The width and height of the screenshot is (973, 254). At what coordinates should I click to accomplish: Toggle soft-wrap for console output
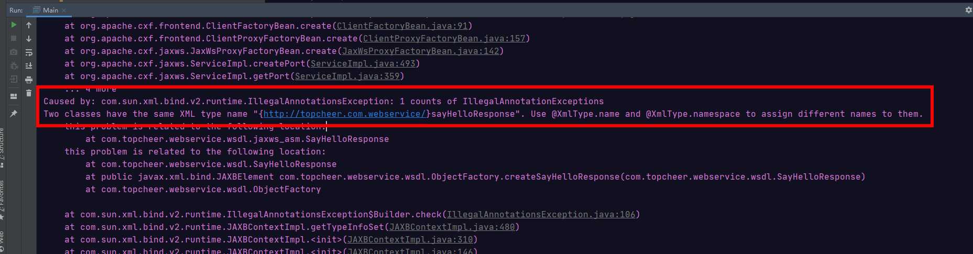click(x=29, y=52)
